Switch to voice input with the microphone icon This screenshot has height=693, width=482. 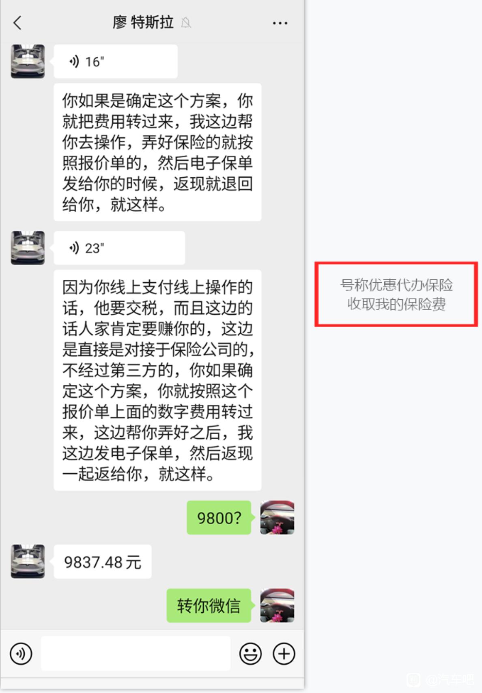tap(21, 653)
